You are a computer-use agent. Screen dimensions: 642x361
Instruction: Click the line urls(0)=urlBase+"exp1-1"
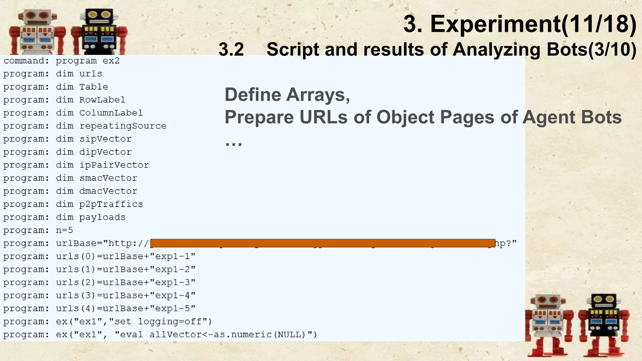tap(99, 257)
